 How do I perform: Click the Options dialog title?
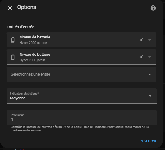coord(27,7)
